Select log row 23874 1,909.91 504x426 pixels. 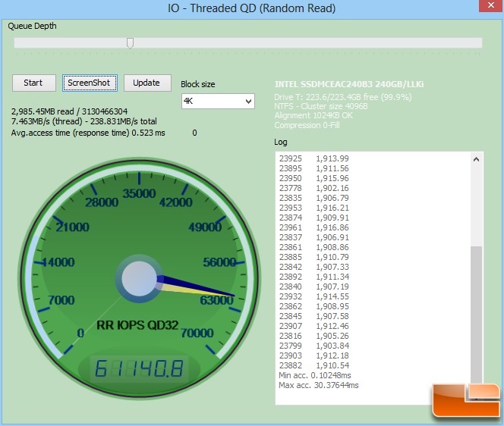[313, 218]
